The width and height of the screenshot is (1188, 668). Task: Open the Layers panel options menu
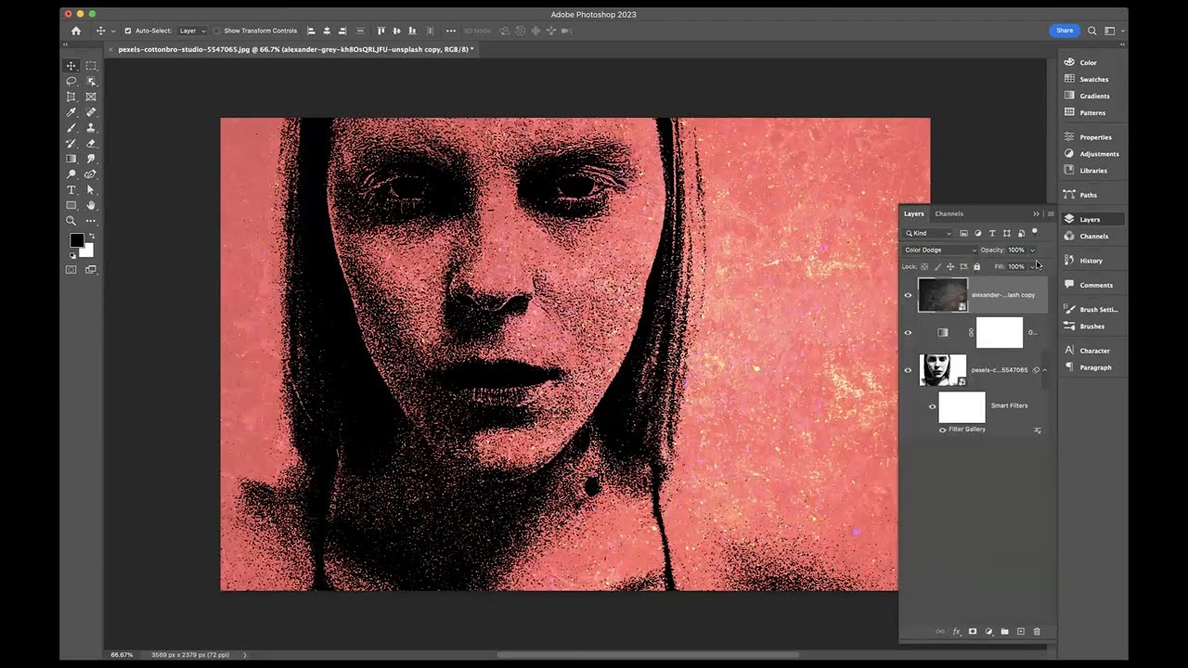1051,214
